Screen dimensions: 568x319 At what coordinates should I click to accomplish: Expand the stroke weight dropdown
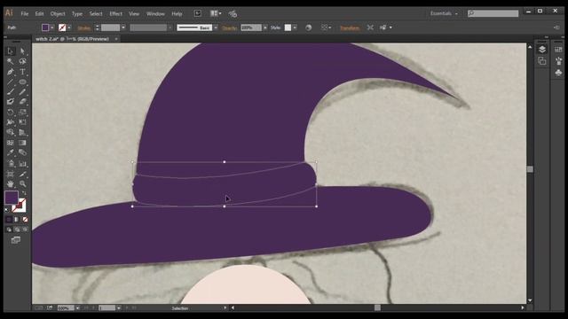pyautogui.click(x=123, y=27)
